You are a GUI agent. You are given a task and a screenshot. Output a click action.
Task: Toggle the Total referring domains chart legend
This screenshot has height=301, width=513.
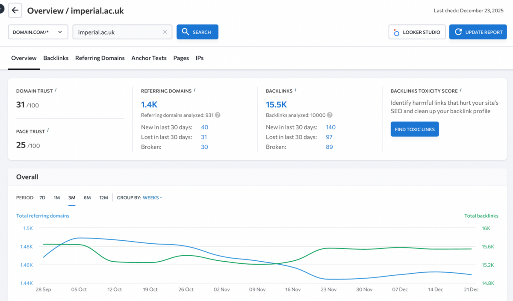click(43, 216)
